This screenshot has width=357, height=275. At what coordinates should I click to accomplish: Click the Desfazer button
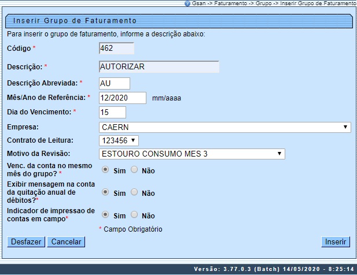(25, 242)
